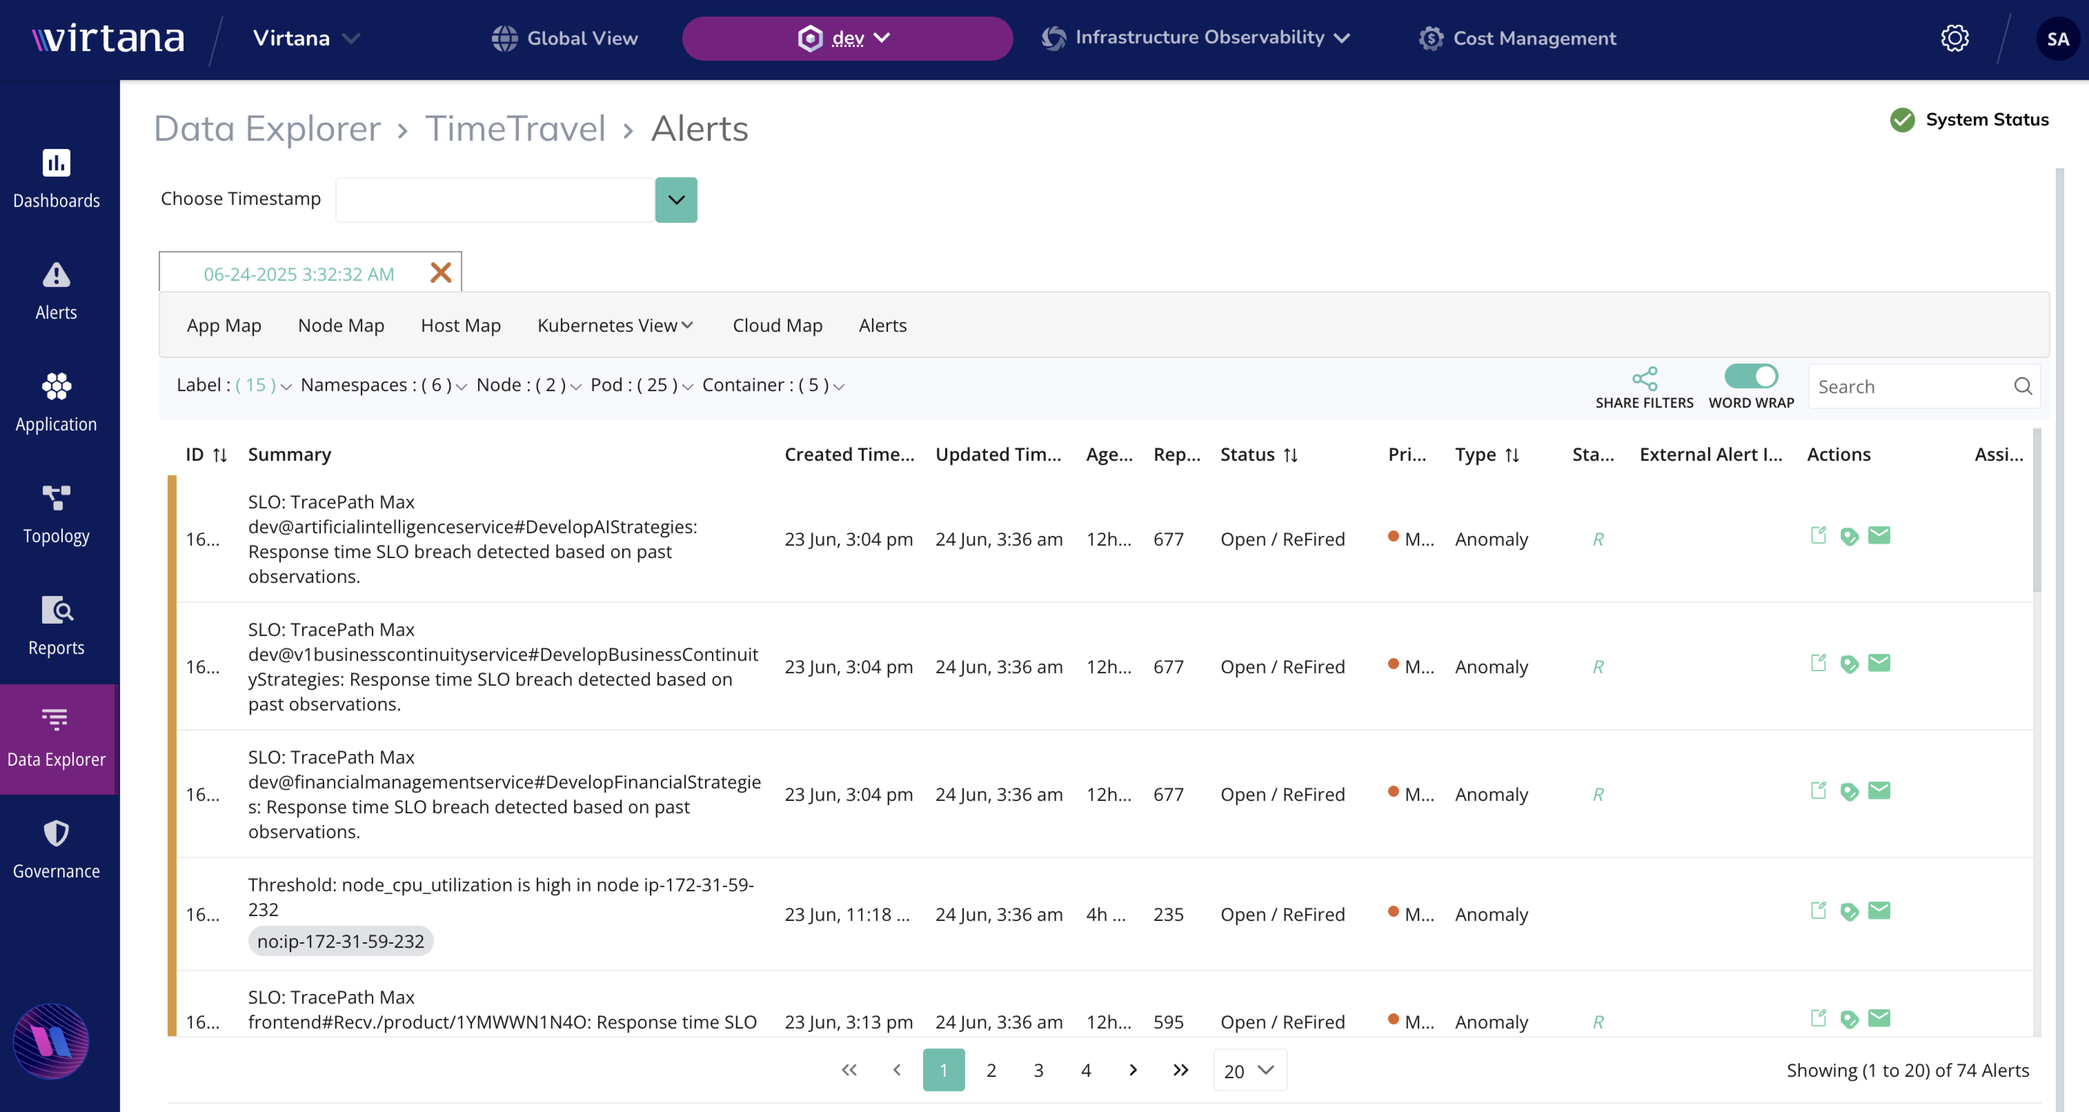Expand the Container filter dropdown
The image size is (2089, 1112).
coord(839,387)
